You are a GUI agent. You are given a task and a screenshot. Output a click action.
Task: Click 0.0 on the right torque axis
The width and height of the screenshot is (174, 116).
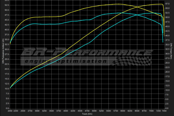click(x=167, y=108)
